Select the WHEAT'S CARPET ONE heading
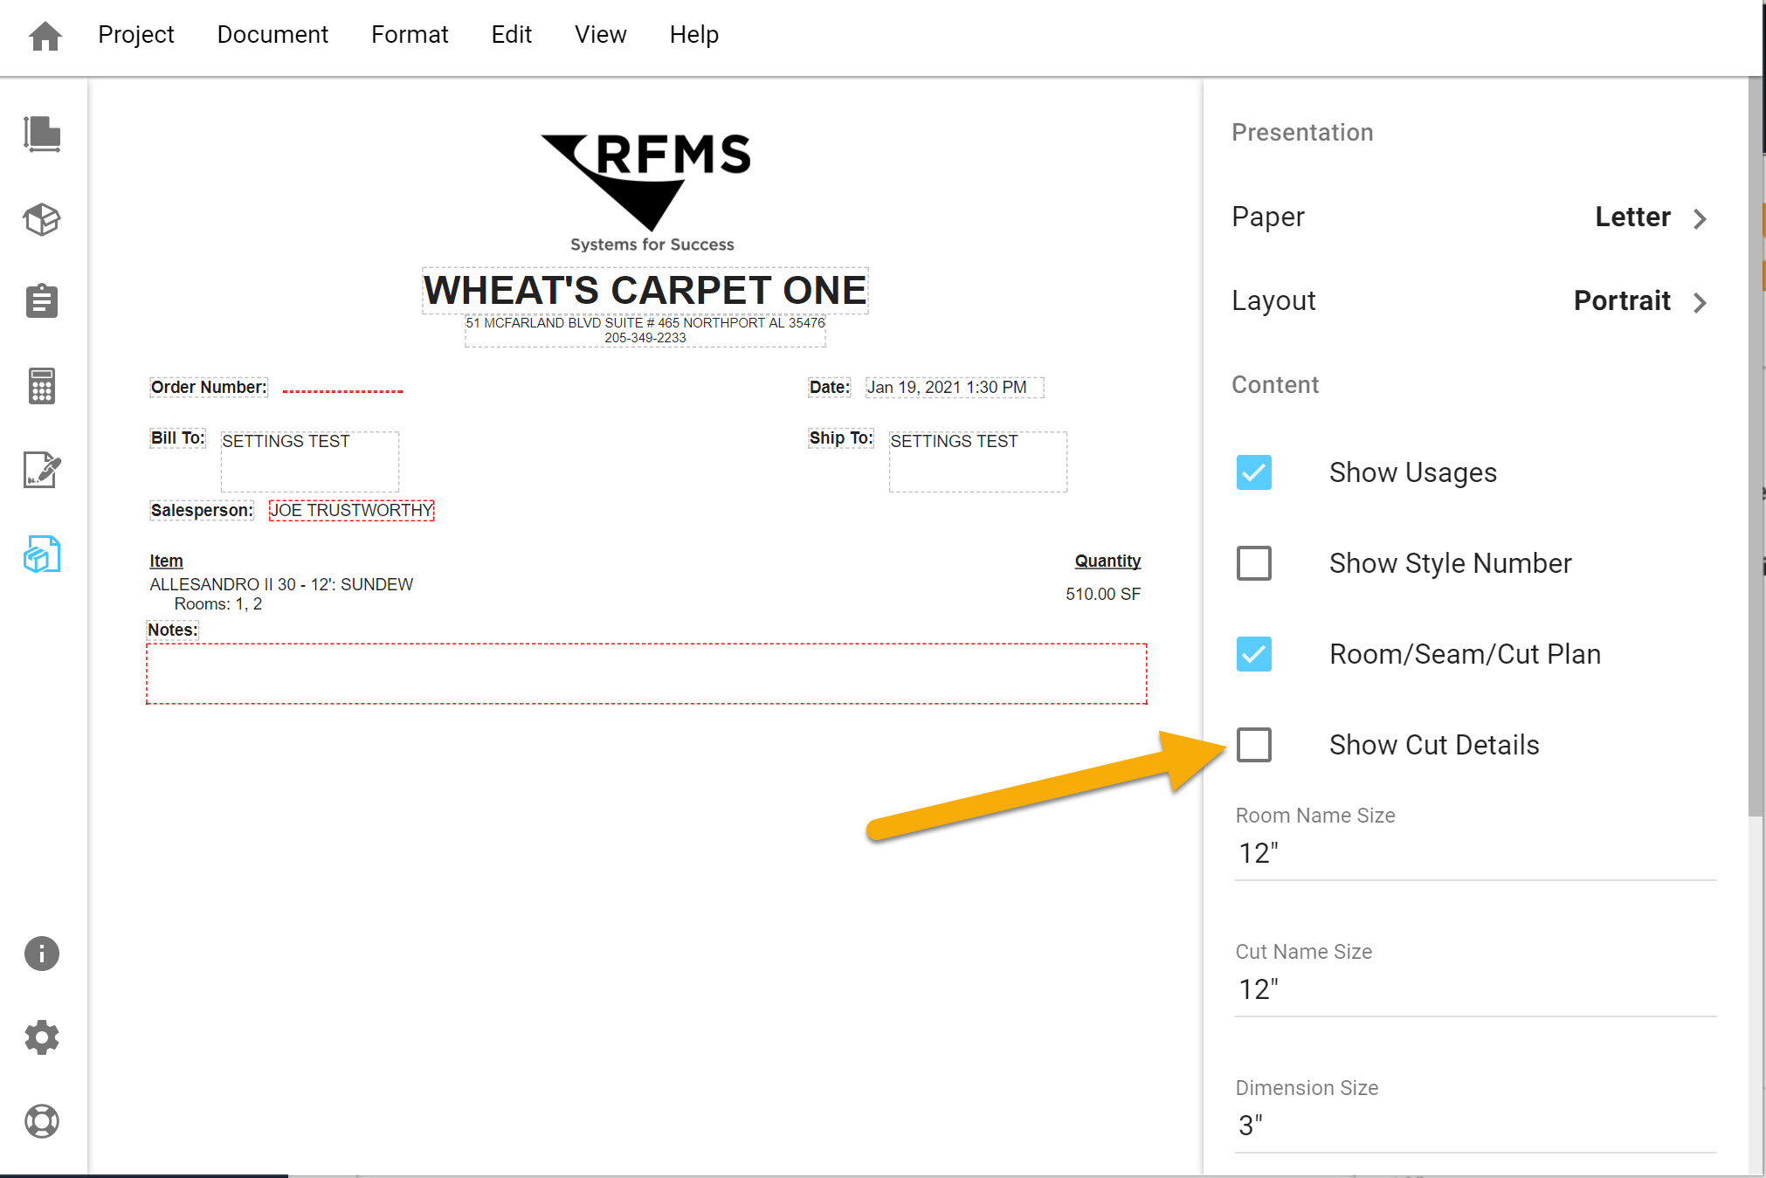 coord(645,290)
